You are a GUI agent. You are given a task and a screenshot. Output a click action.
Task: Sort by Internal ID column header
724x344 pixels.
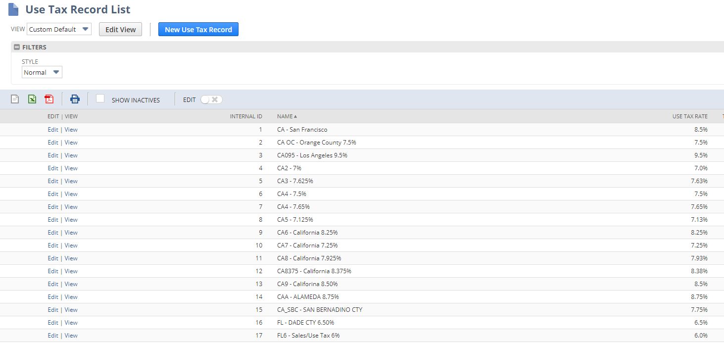pos(246,116)
